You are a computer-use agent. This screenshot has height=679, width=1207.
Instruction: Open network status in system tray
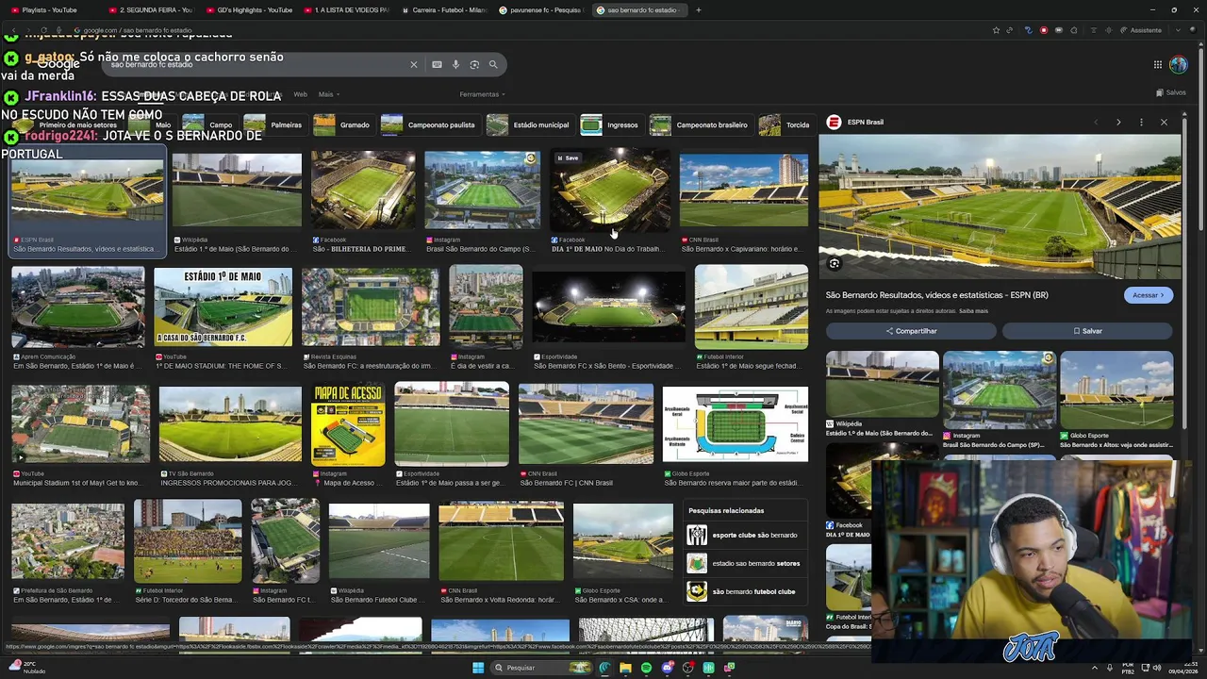tap(1145, 668)
